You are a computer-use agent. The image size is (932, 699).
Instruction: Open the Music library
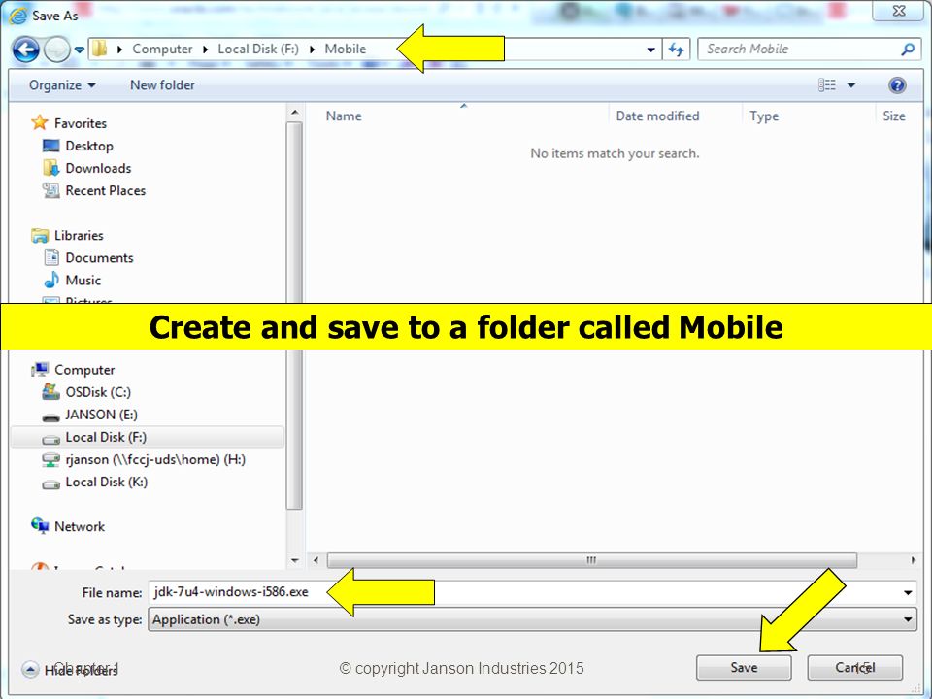pyautogui.click(x=83, y=280)
